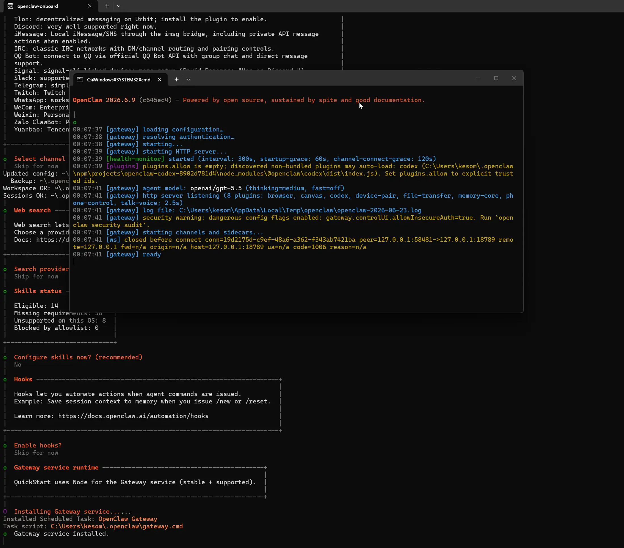Viewport: 624px width, 548px height.
Task: Close the cmd terminal window
Action: pyautogui.click(x=514, y=78)
